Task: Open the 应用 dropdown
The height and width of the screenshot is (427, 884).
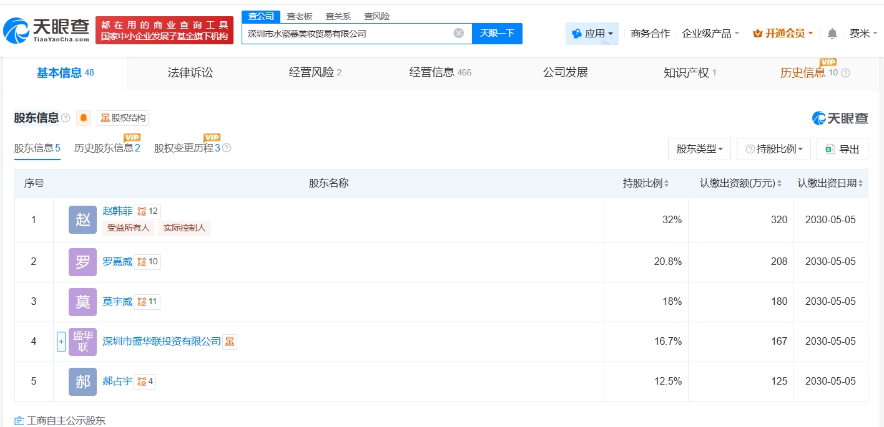Action: click(x=592, y=34)
